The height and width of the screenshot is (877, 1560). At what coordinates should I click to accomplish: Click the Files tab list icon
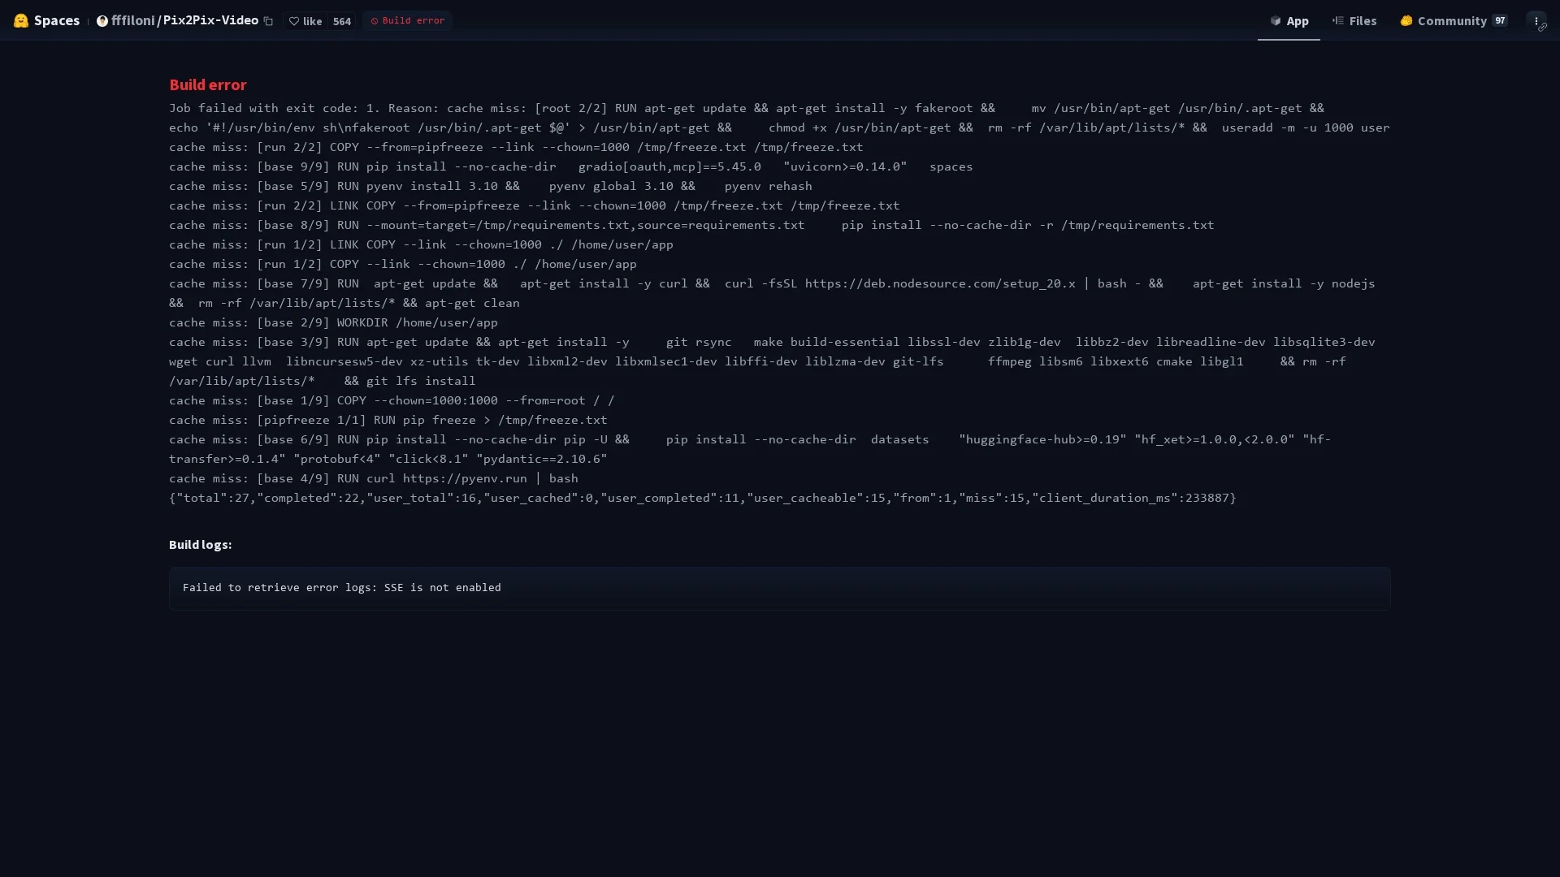1337,21
